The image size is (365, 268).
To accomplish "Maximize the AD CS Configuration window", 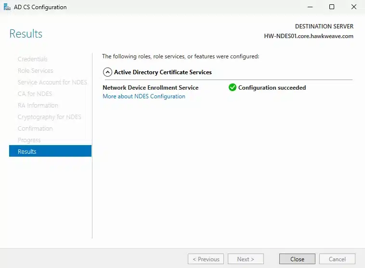I will point(332,7).
